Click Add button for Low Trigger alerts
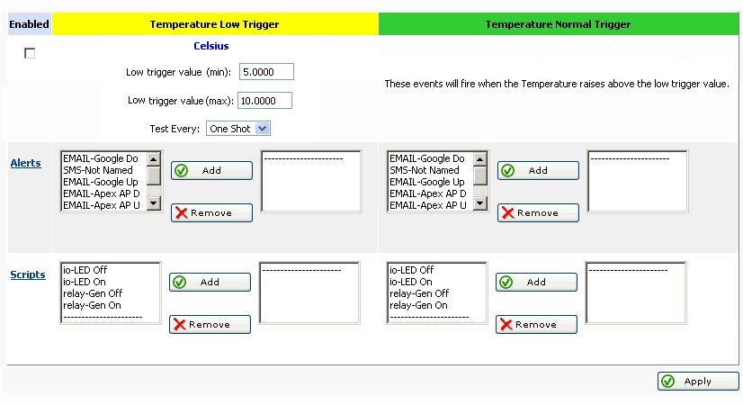Screen dimensions: 743x405 pos(211,170)
